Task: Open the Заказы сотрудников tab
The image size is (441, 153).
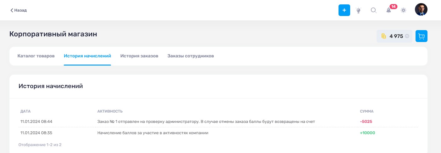Action: tap(190, 56)
